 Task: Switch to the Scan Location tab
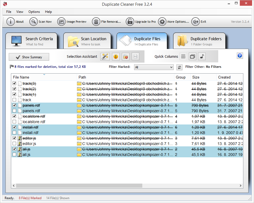(87, 41)
